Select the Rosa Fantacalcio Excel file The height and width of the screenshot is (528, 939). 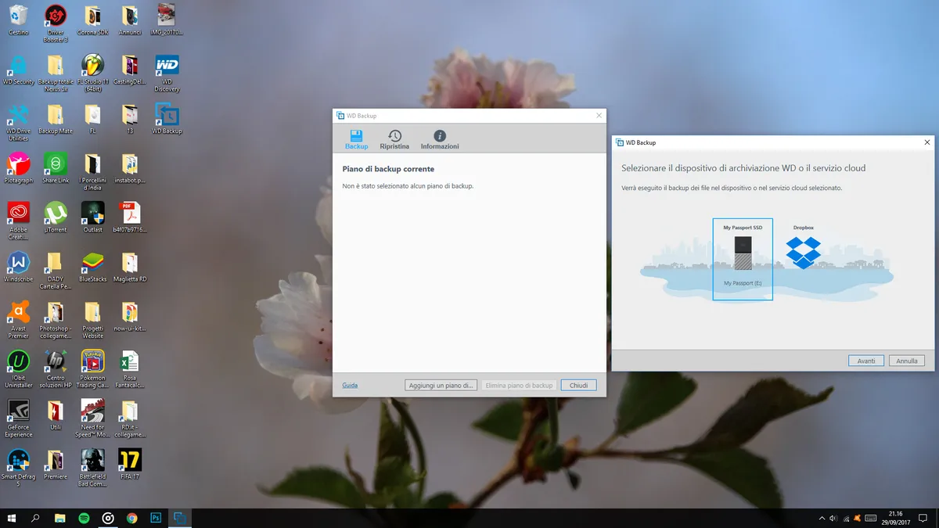point(130,368)
